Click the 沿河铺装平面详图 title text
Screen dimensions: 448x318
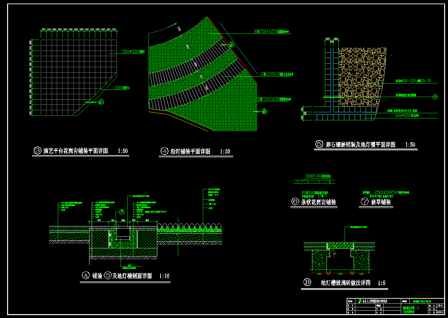pyautogui.click(x=190, y=152)
